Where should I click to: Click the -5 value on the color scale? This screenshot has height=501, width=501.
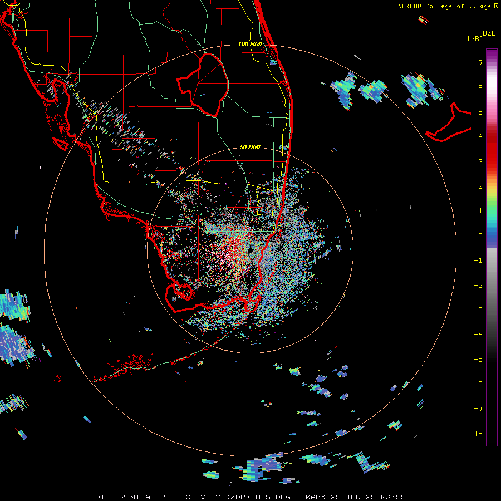click(478, 359)
